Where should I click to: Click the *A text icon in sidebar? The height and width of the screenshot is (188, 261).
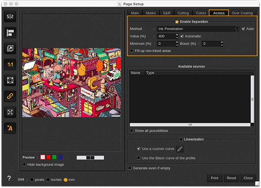tap(10, 128)
